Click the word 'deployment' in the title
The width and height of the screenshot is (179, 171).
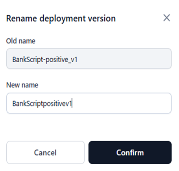pos(63,19)
